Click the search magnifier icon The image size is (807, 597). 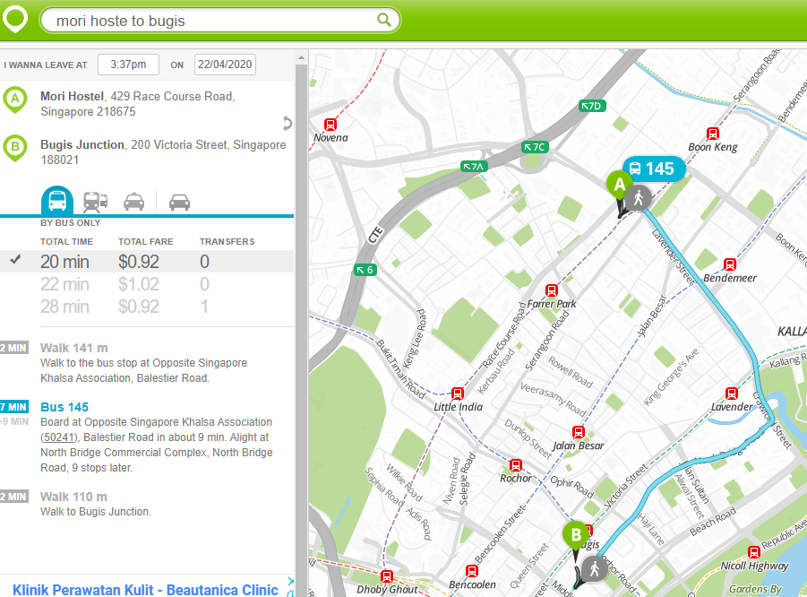click(x=384, y=20)
